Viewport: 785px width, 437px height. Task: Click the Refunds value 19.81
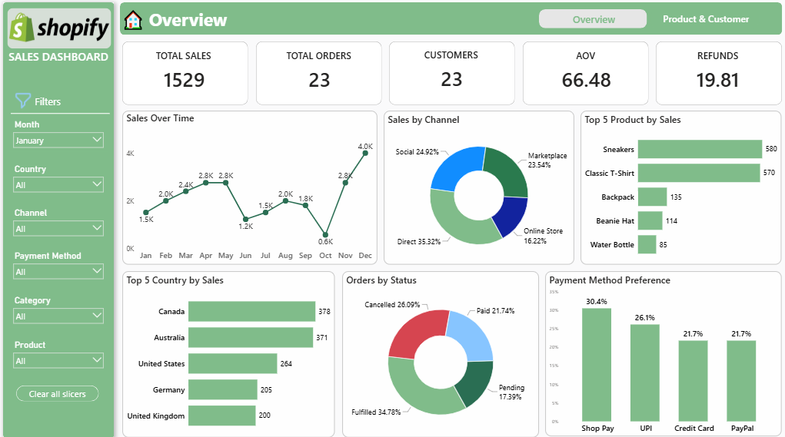pos(717,80)
